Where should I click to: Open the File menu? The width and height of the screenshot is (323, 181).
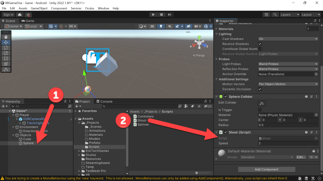coord(4,8)
